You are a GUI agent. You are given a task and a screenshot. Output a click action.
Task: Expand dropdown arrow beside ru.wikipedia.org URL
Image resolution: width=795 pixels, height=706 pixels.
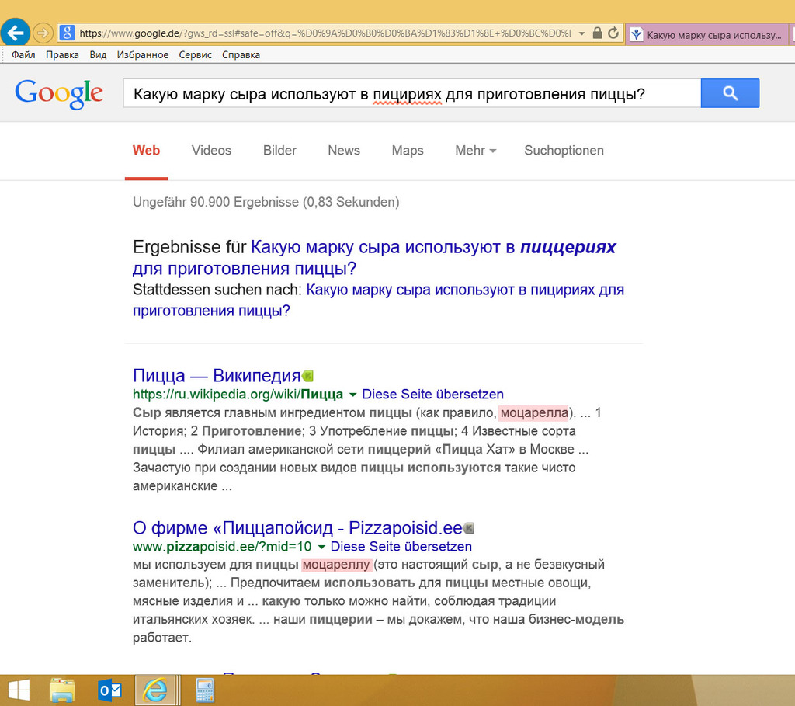(353, 395)
